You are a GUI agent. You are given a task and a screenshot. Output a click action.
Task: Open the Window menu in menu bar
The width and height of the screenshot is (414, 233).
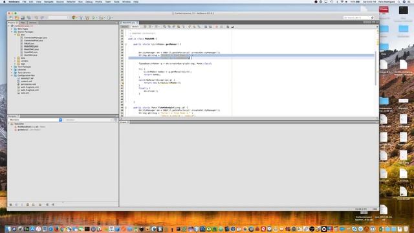pyautogui.click(x=126, y=1)
